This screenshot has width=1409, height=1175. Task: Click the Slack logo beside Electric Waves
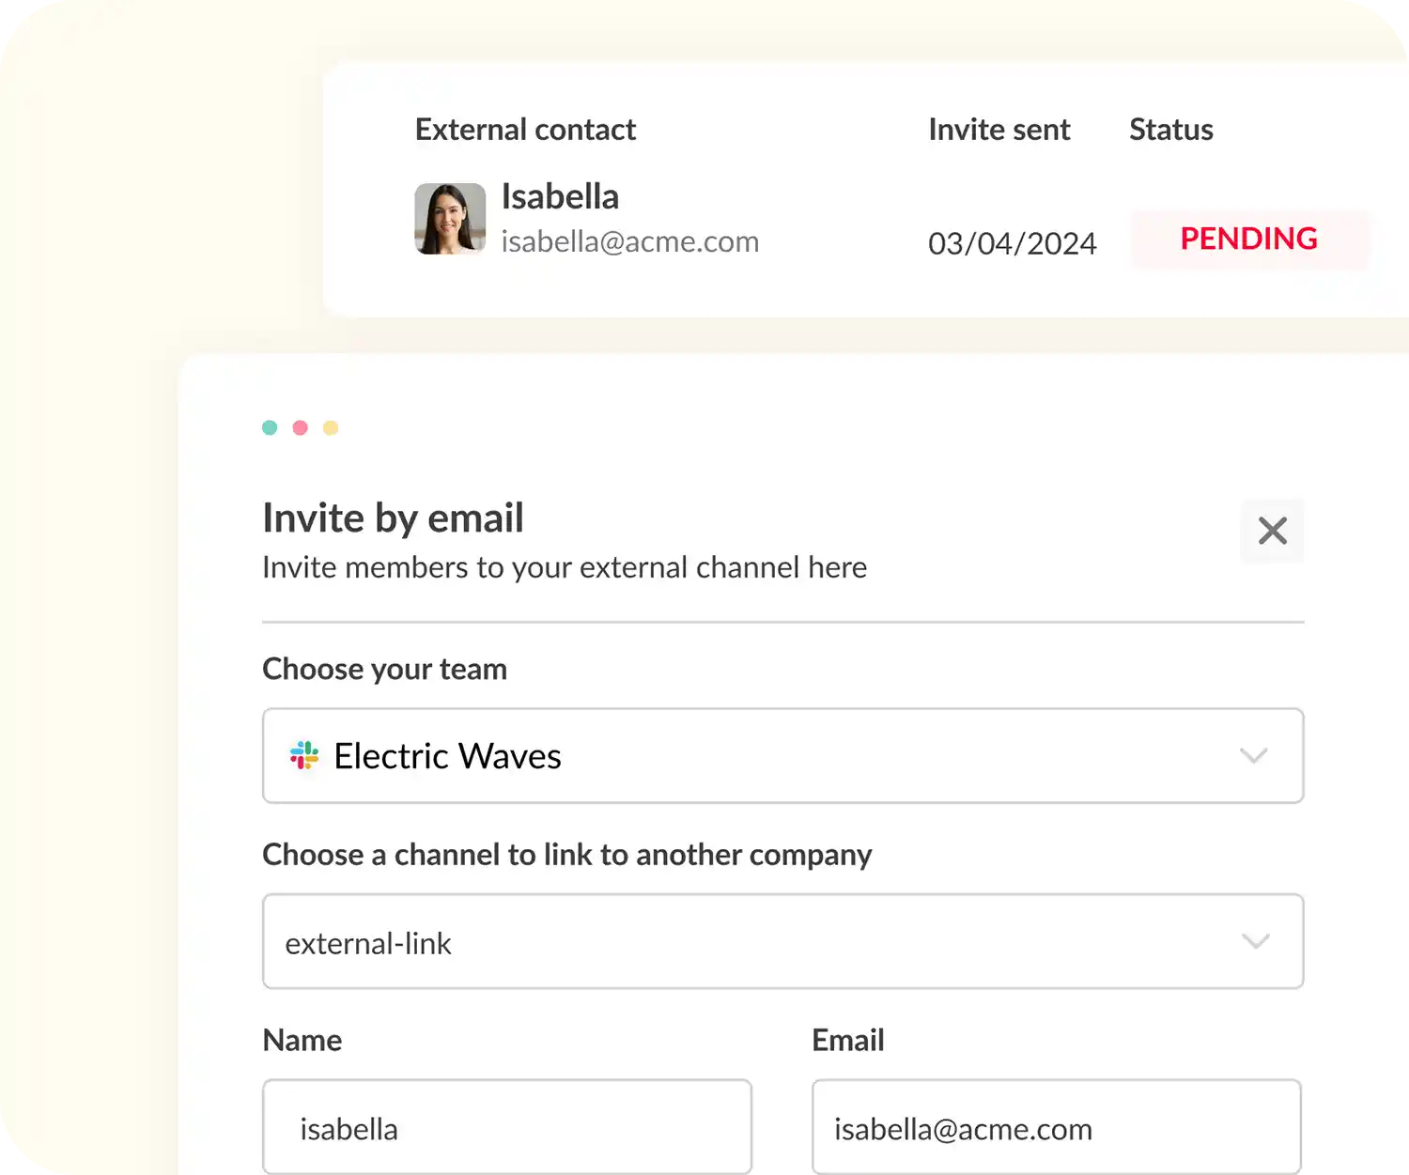point(304,755)
